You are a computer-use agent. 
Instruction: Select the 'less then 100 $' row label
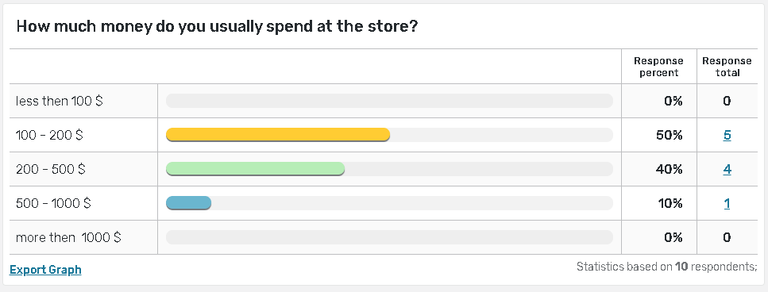(60, 102)
